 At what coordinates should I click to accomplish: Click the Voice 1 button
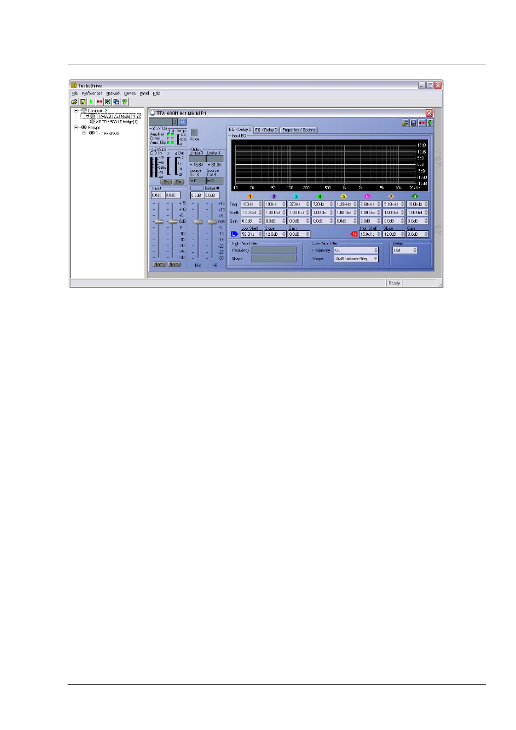tap(194, 132)
